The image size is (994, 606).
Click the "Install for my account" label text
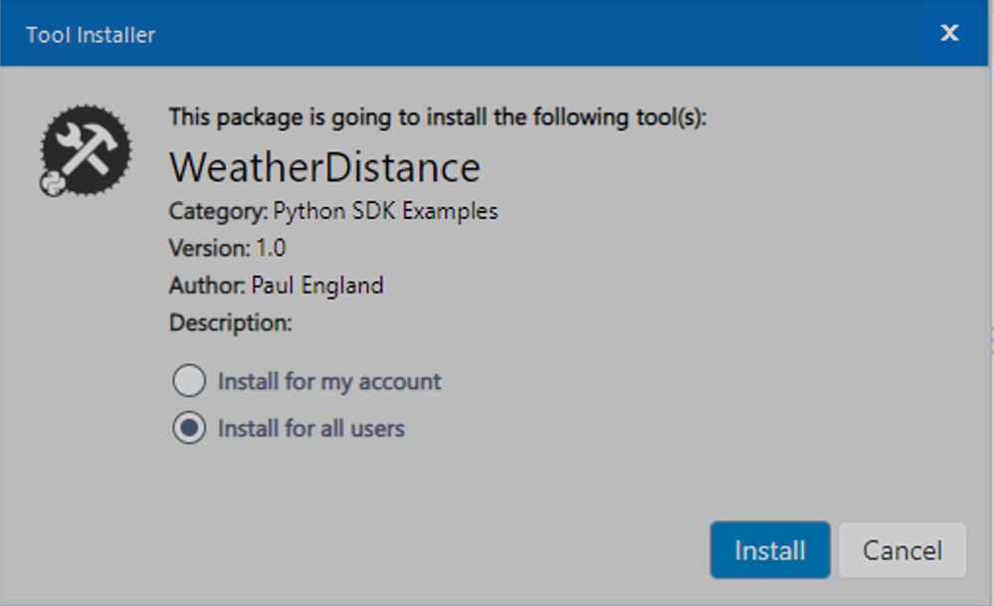(x=329, y=381)
